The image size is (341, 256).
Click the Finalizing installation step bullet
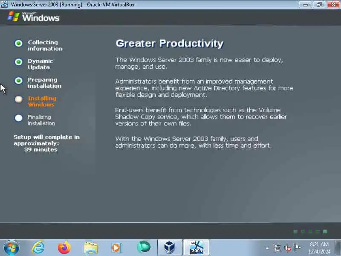(18, 118)
